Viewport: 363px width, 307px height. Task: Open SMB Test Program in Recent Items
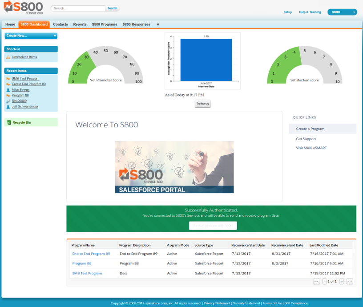click(x=25, y=78)
